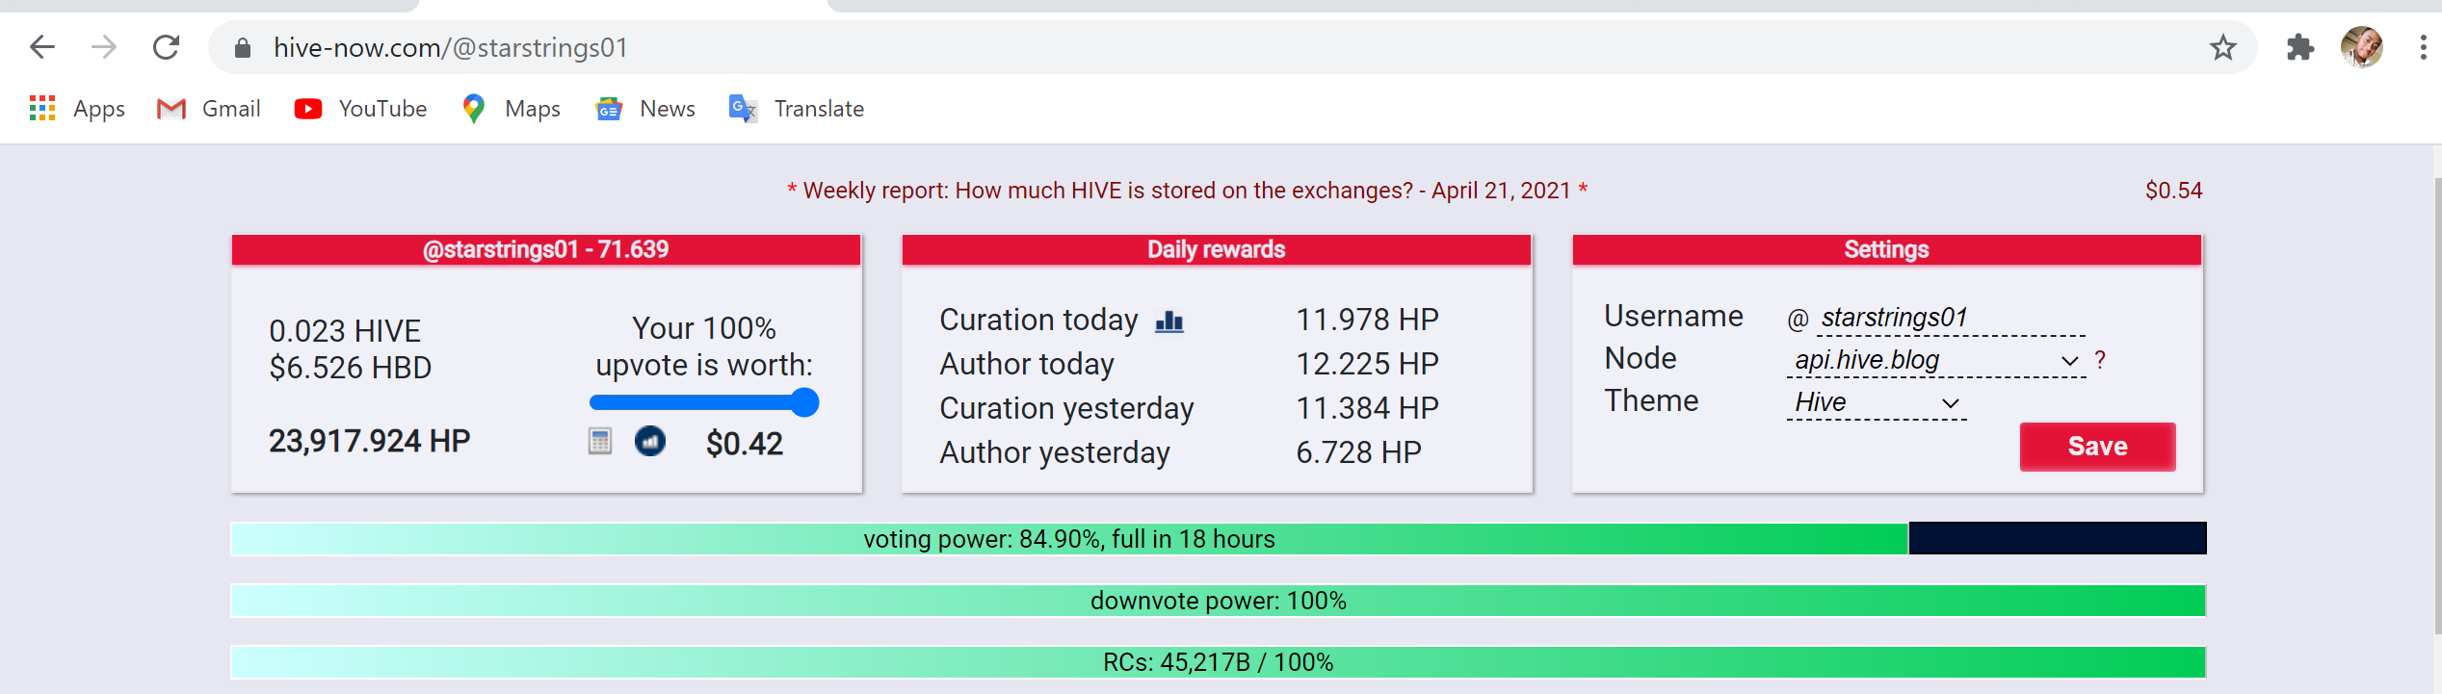Open the extensions puzzle icon
This screenshot has width=2442, height=694.
pos(2300,47)
